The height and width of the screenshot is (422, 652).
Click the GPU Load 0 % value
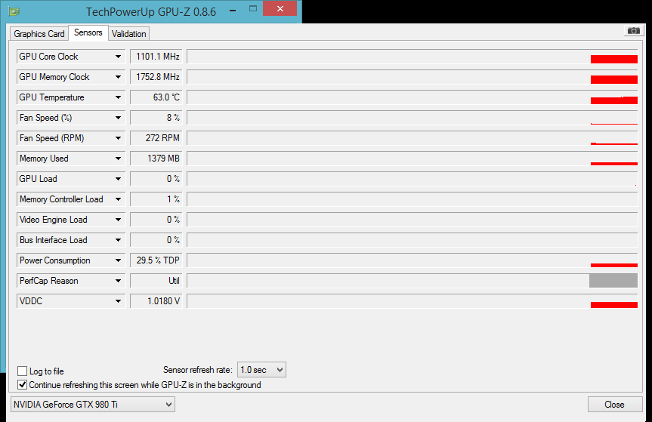click(156, 179)
